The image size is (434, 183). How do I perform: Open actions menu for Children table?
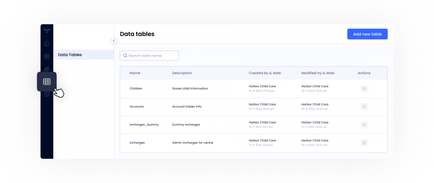364,89
